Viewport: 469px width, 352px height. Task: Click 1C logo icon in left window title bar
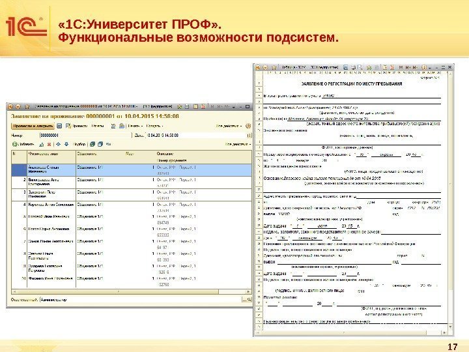pos(10,107)
